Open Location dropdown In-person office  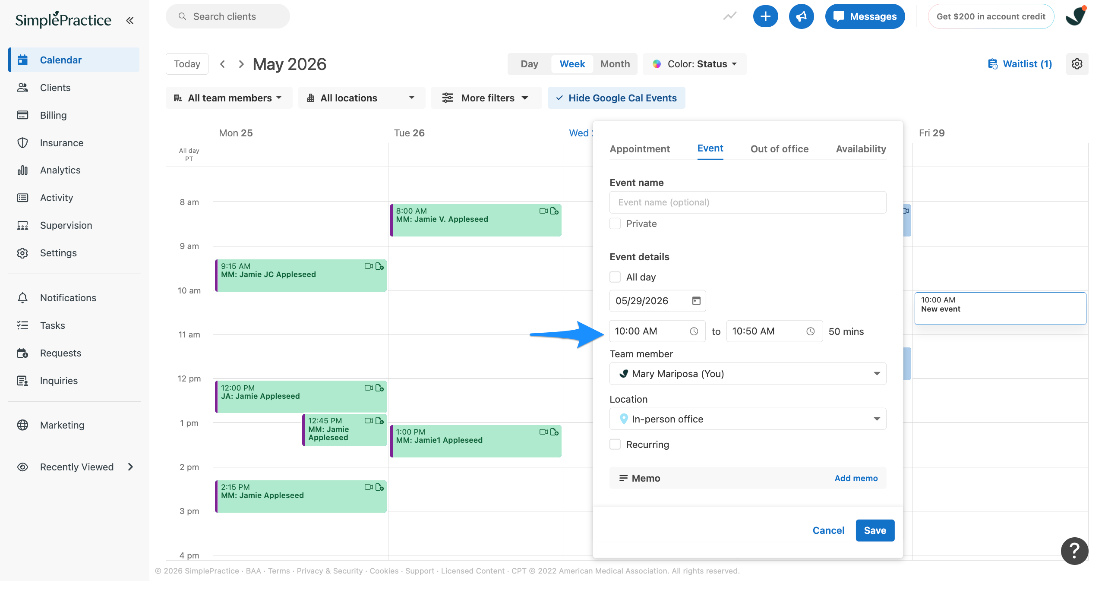[748, 419]
